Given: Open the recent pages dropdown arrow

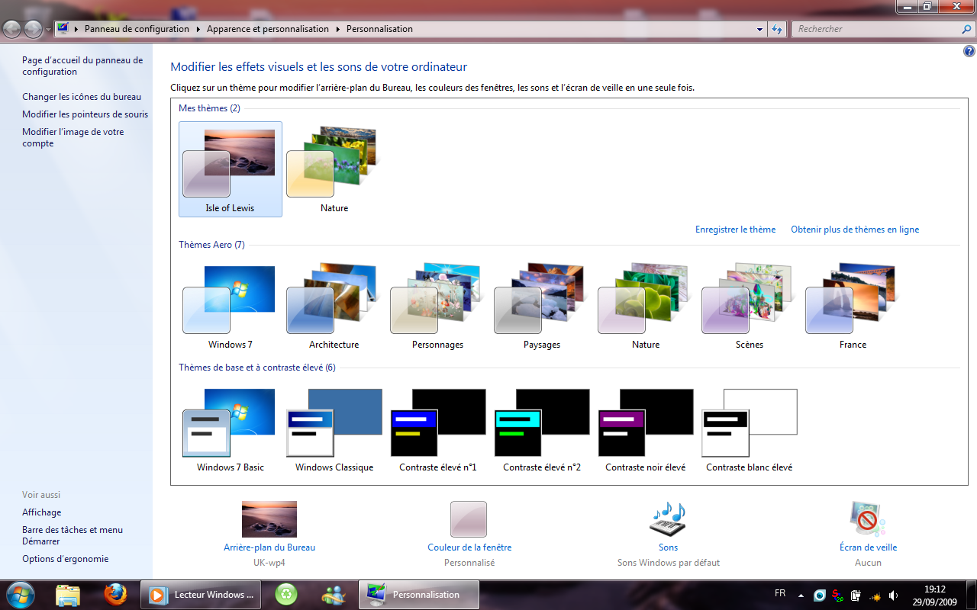Looking at the screenshot, I should tap(49, 30).
